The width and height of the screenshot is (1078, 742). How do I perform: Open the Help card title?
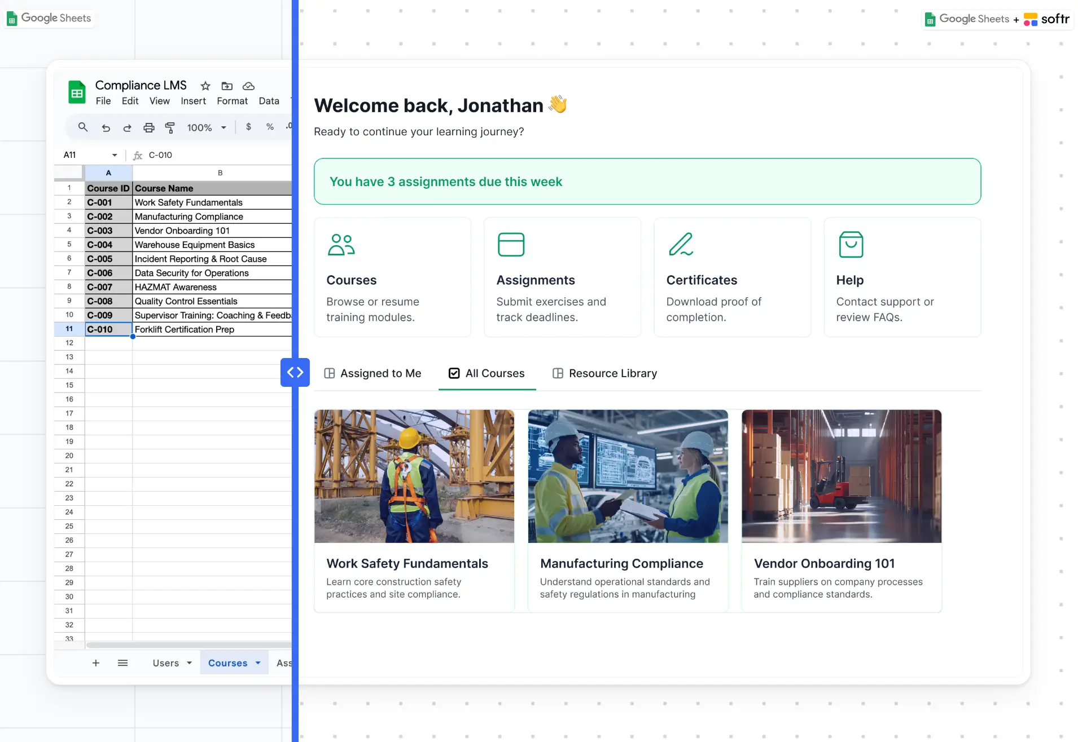click(849, 280)
